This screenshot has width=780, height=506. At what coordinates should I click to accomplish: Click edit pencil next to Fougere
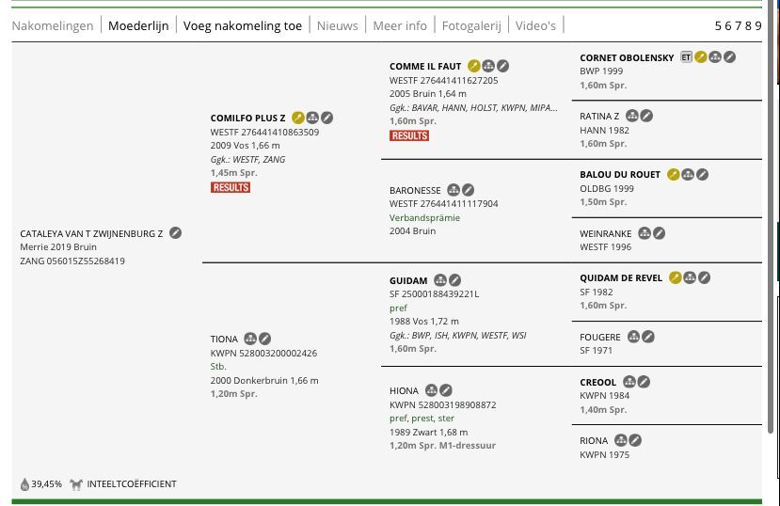tap(647, 337)
